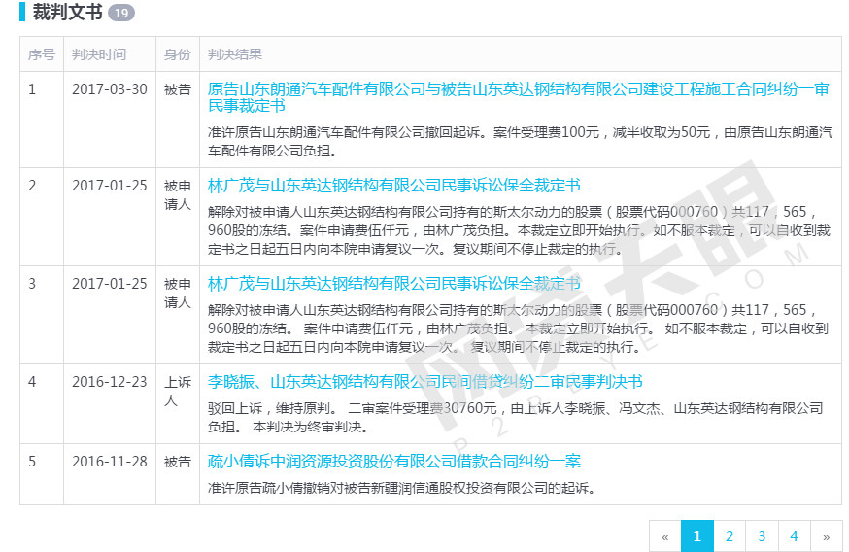Viewport: 849px width, 552px height.
Task: Click the date 2016-12-23
Action: [110, 381]
